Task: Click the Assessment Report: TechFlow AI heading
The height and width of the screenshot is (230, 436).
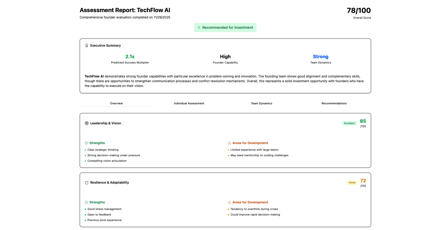Action: (x=125, y=10)
